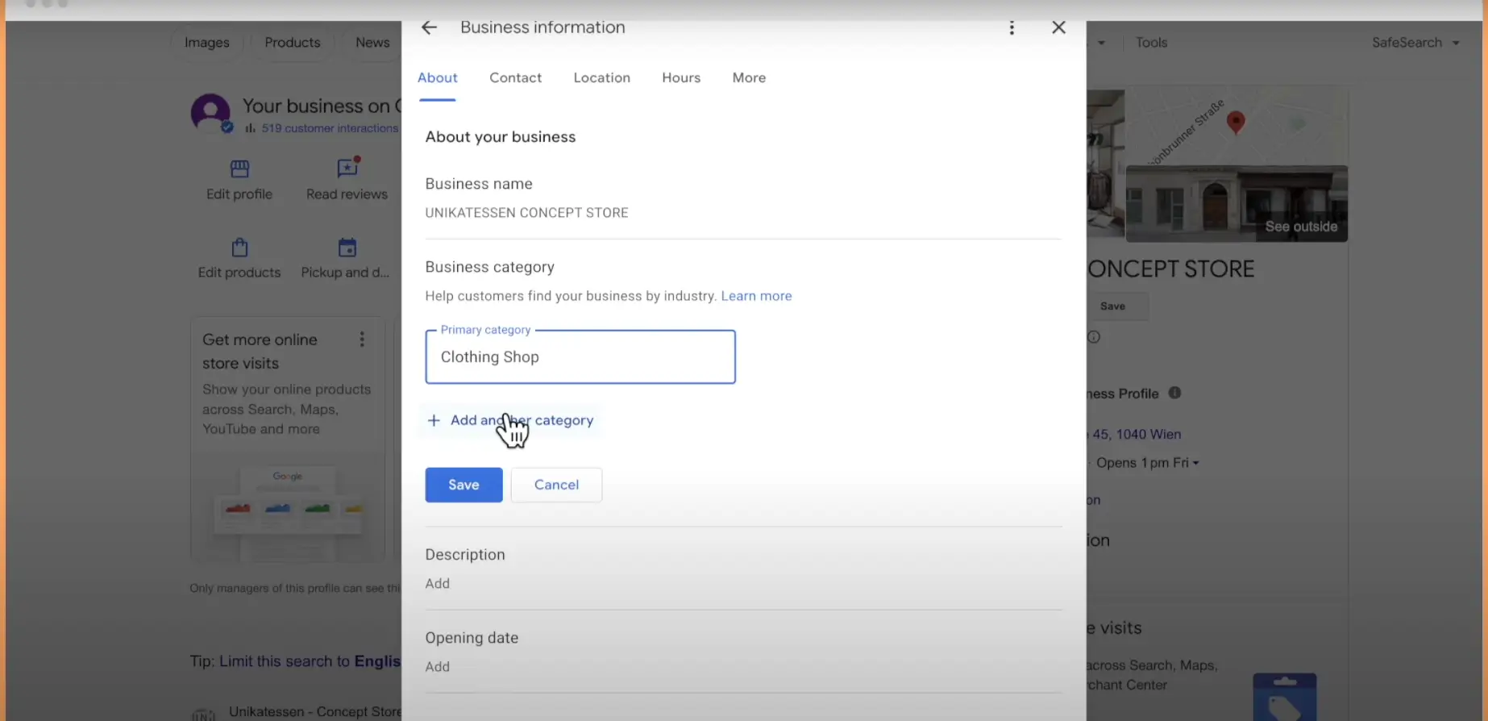The image size is (1488, 721).
Task: Open the Unikatessen - Concept Store search result
Action: [x=314, y=712]
